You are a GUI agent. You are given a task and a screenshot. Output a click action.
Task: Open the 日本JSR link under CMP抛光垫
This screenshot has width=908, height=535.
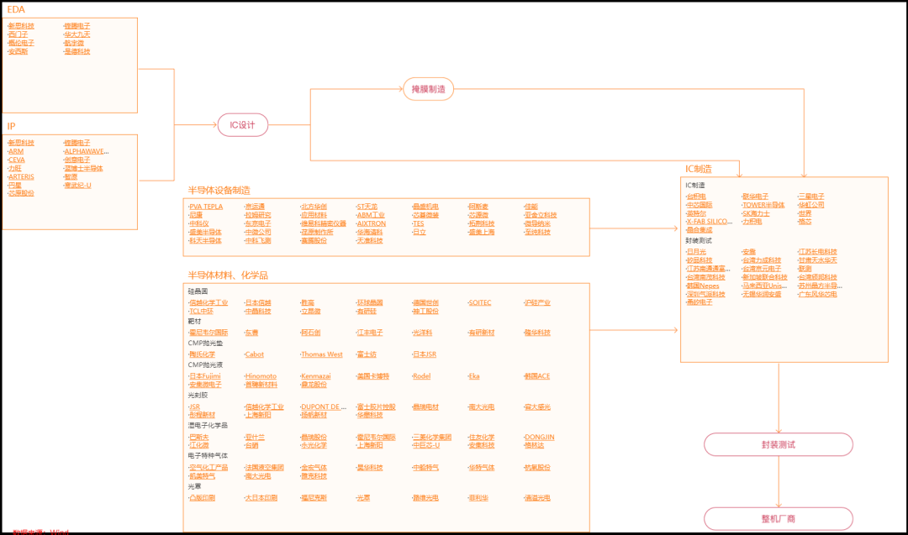coord(425,354)
